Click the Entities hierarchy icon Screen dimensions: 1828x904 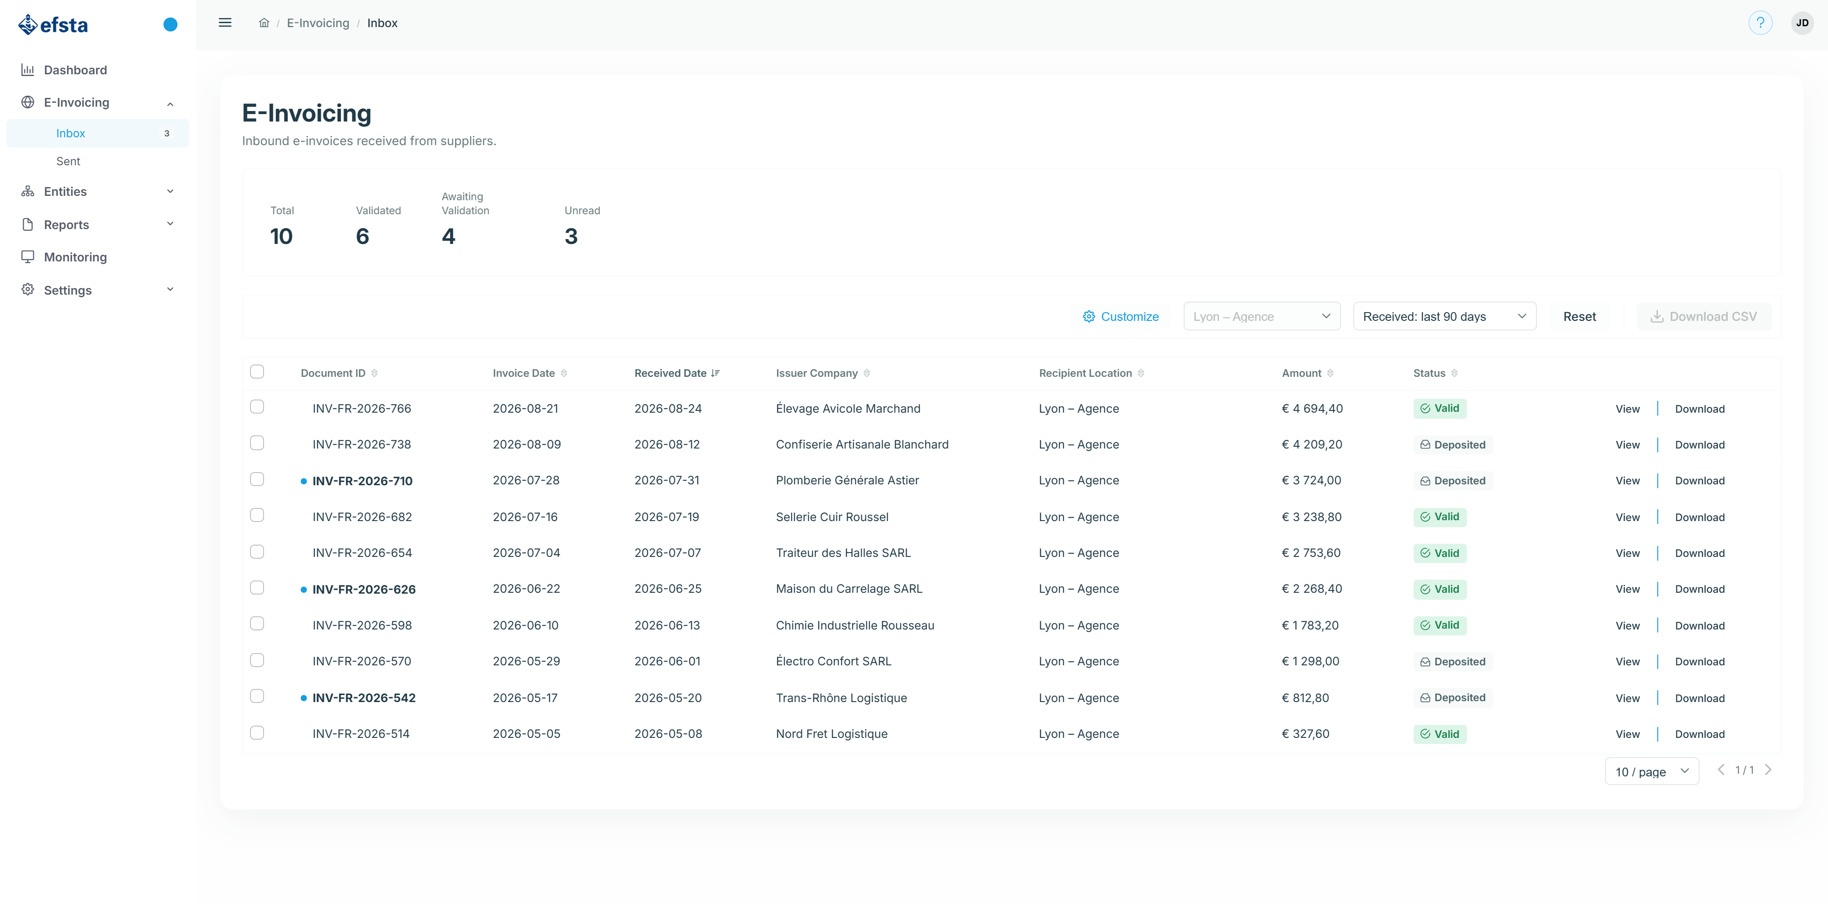pyautogui.click(x=28, y=191)
